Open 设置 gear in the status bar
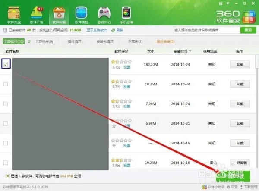The width and height of the screenshot is (259, 191). click(x=232, y=187)
